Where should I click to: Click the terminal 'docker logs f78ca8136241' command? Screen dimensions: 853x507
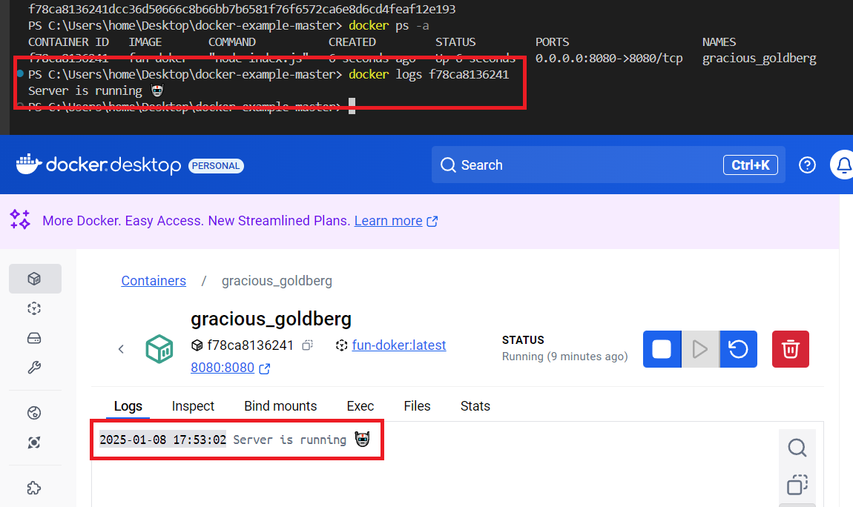tap(428, 74)
